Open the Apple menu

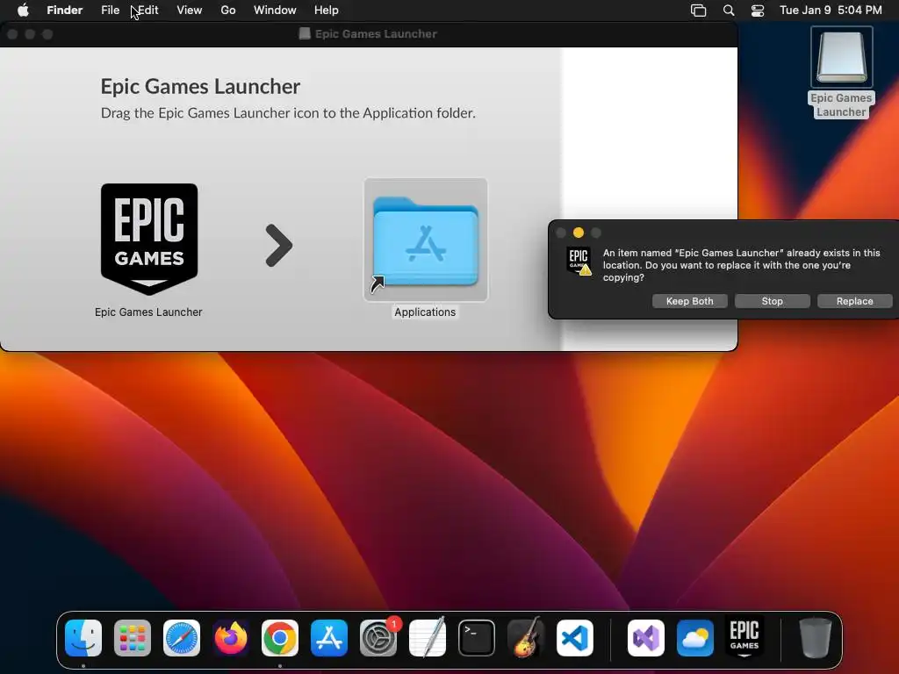[x=23, y=11]
